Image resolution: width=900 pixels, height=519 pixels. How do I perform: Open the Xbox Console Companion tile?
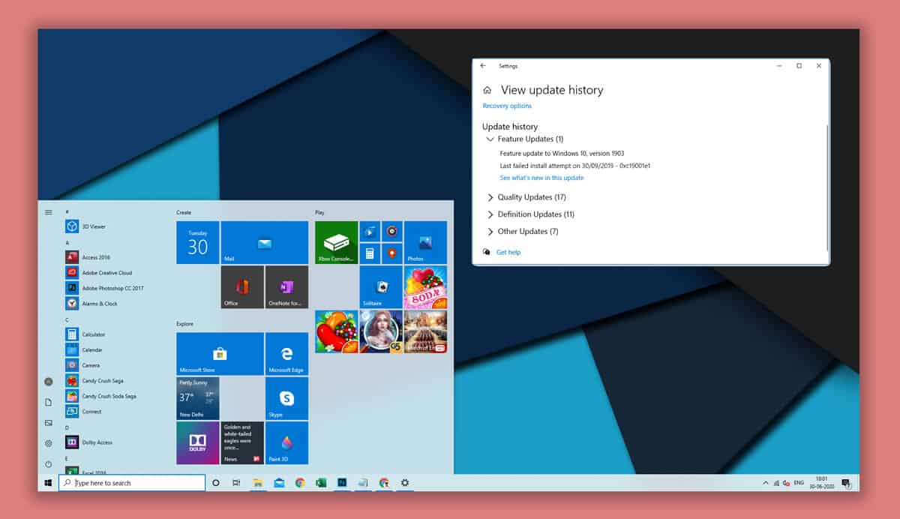pos(336,242)
